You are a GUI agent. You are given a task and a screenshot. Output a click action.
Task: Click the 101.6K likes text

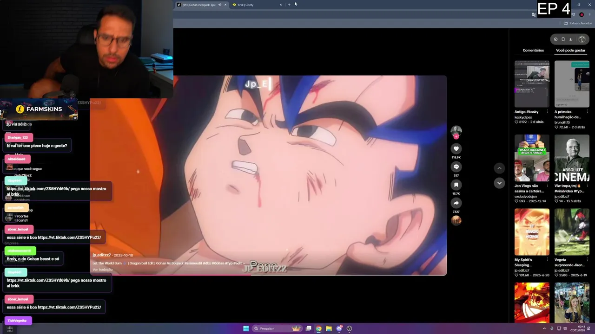click(523, 275)
